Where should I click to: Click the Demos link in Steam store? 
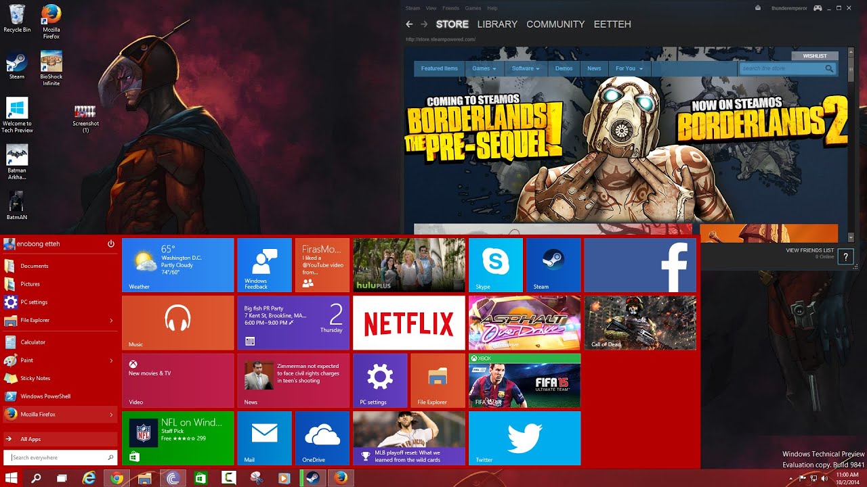(564, 68)
